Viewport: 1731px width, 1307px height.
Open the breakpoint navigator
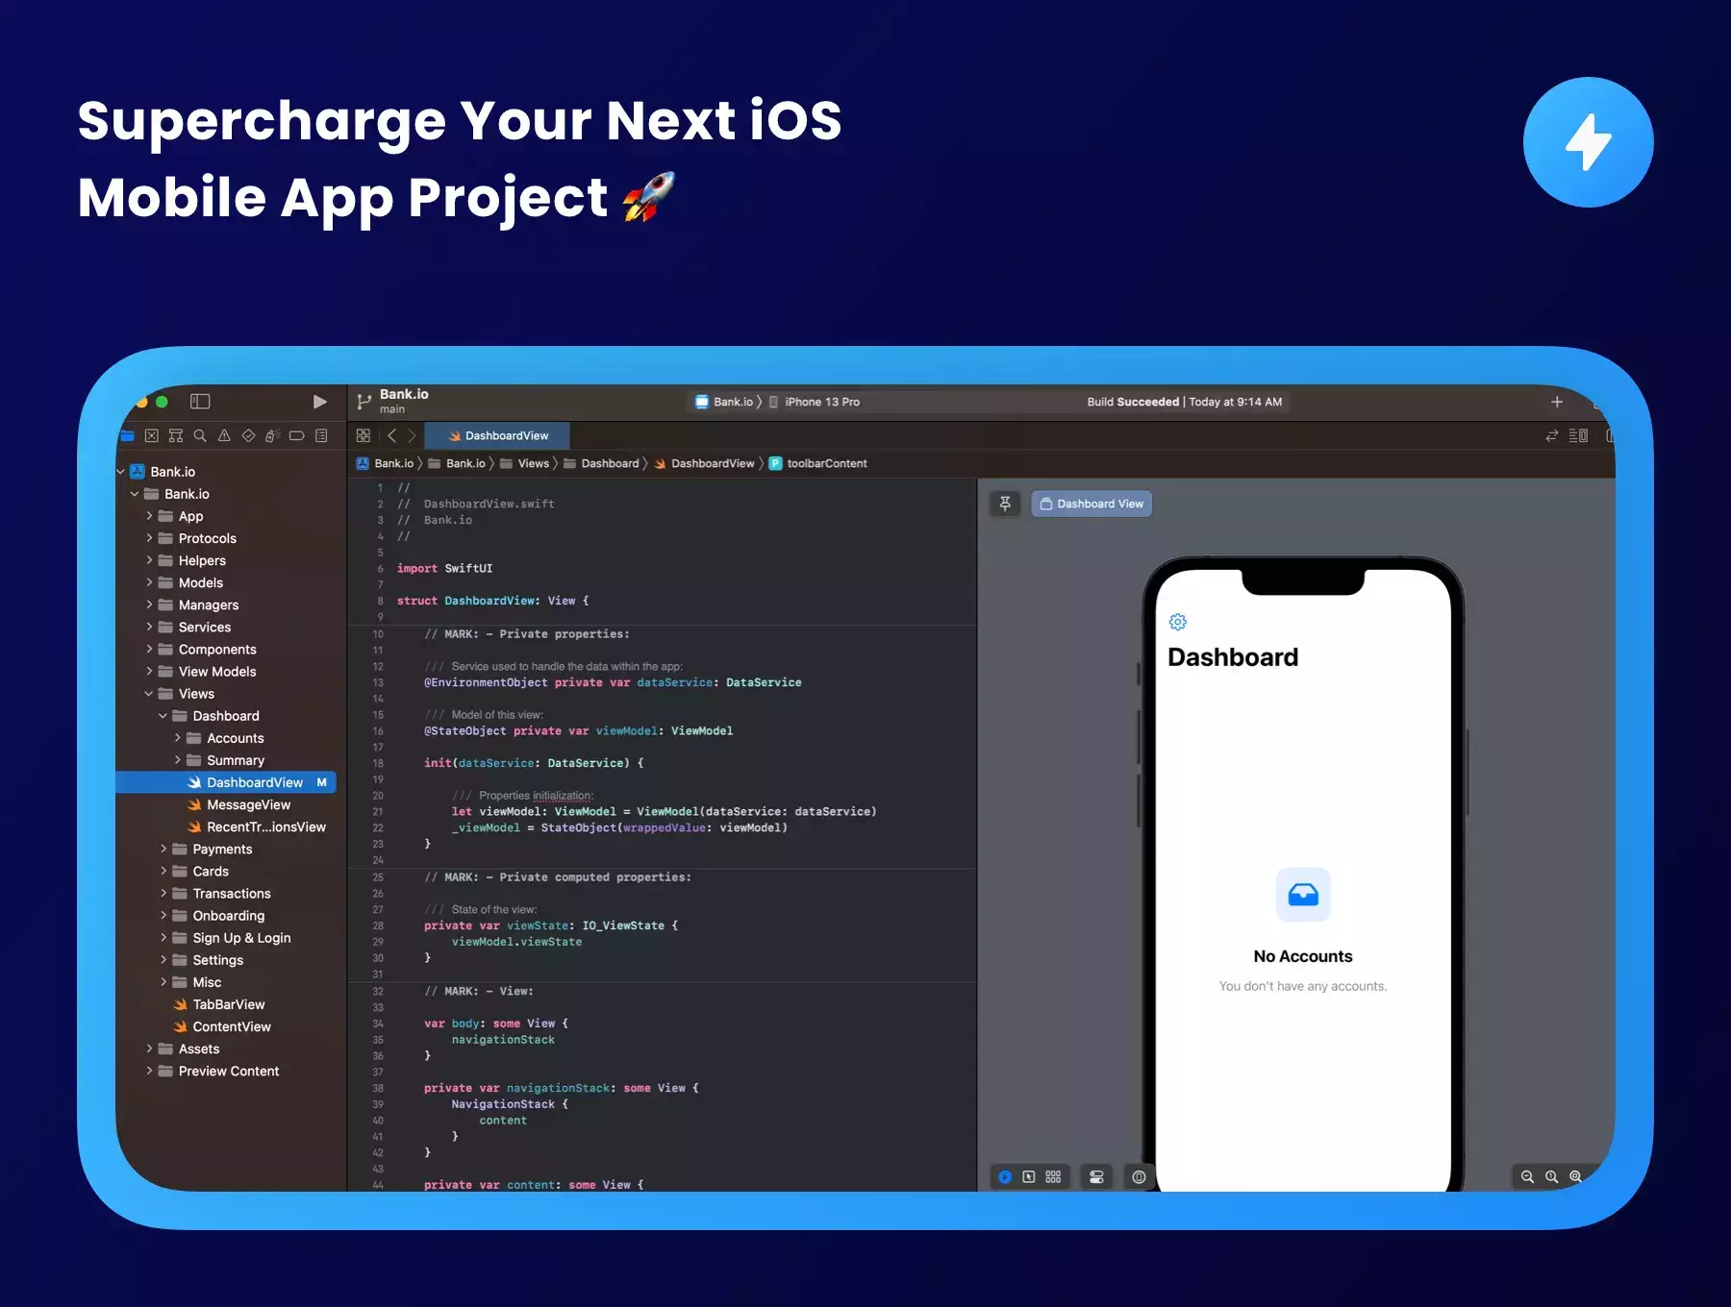coord(297,435)
